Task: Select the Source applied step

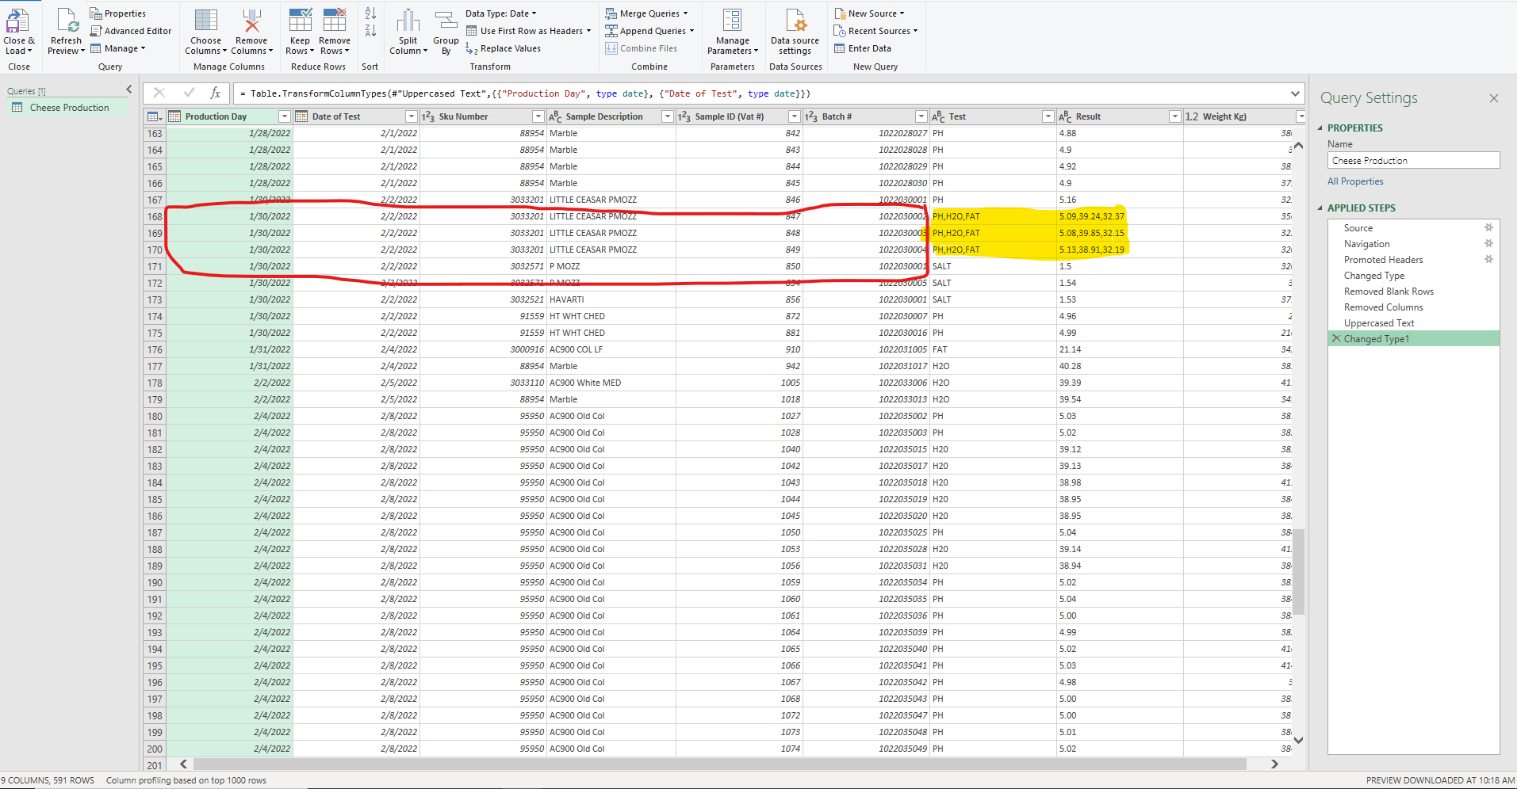Action: (x=1358, y=228)
